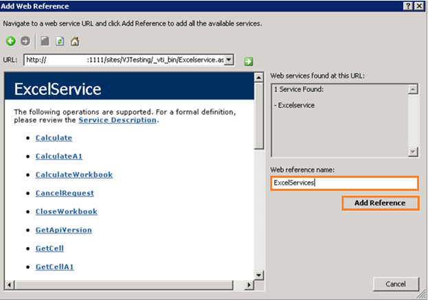Image resolution: width=428 pixels, height=300 pixels.
Task: Open the Calculate operation link
Action: (54, 138)
